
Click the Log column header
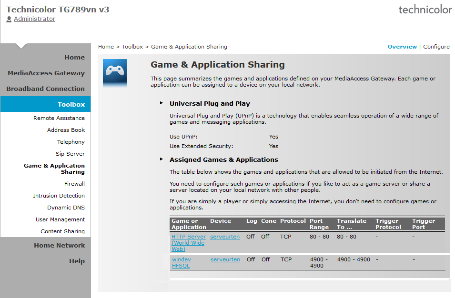[252, 221]
